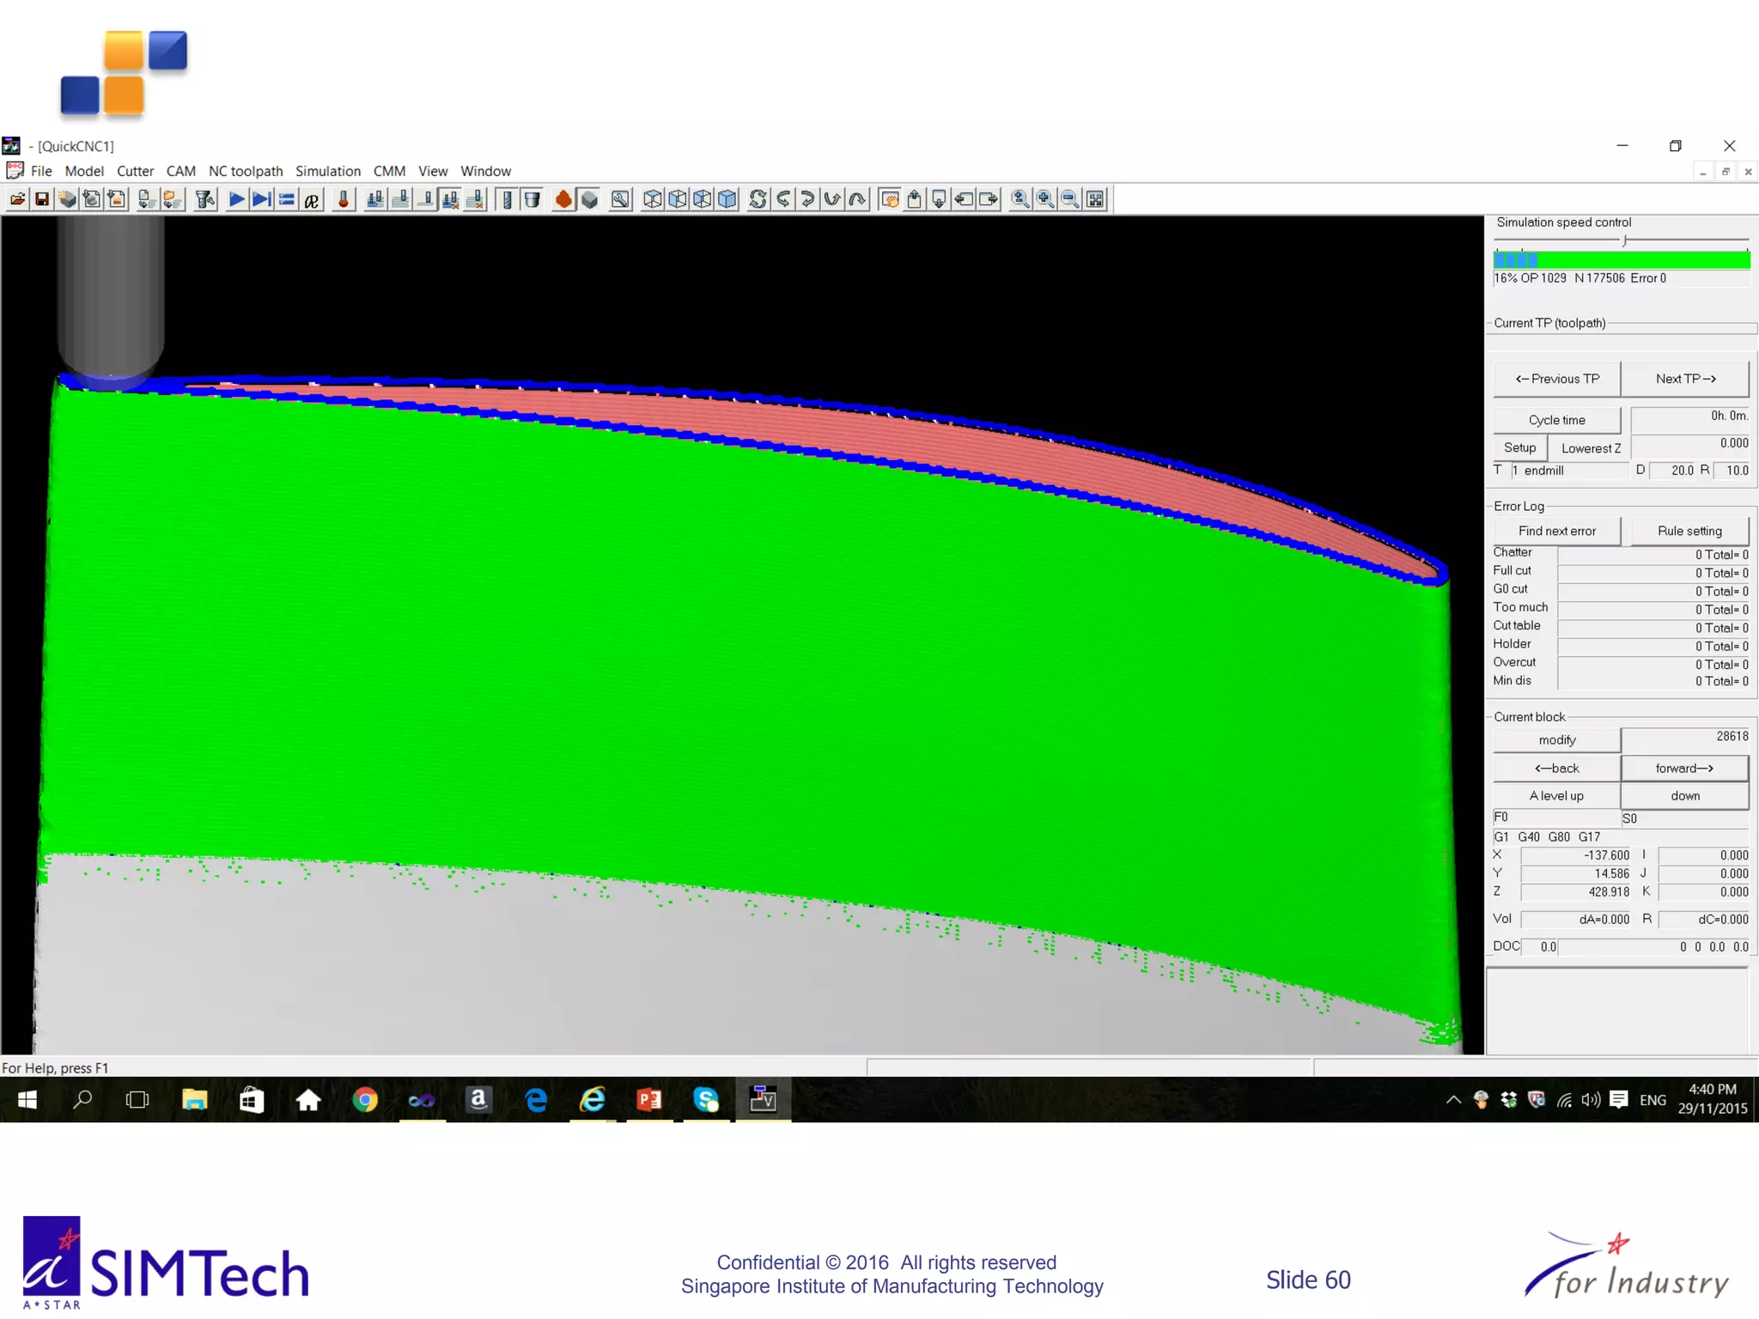The width and height of the screenshot is (1759, 1319).
Task: Click the Previous TP button
Action: [1556, 379]
